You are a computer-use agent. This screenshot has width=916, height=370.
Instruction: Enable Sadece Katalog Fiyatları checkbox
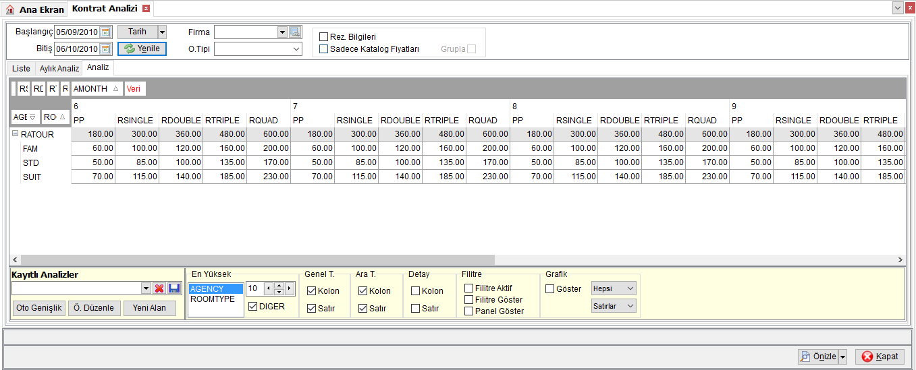point(324,49)
